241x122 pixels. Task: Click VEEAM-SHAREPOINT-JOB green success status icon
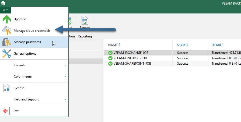(110, 64)
